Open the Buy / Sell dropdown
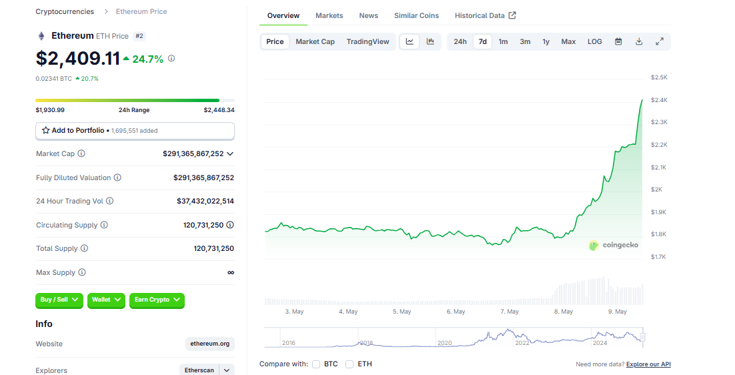This screenshot has height=375, width=735. click(x=59, y=300)
